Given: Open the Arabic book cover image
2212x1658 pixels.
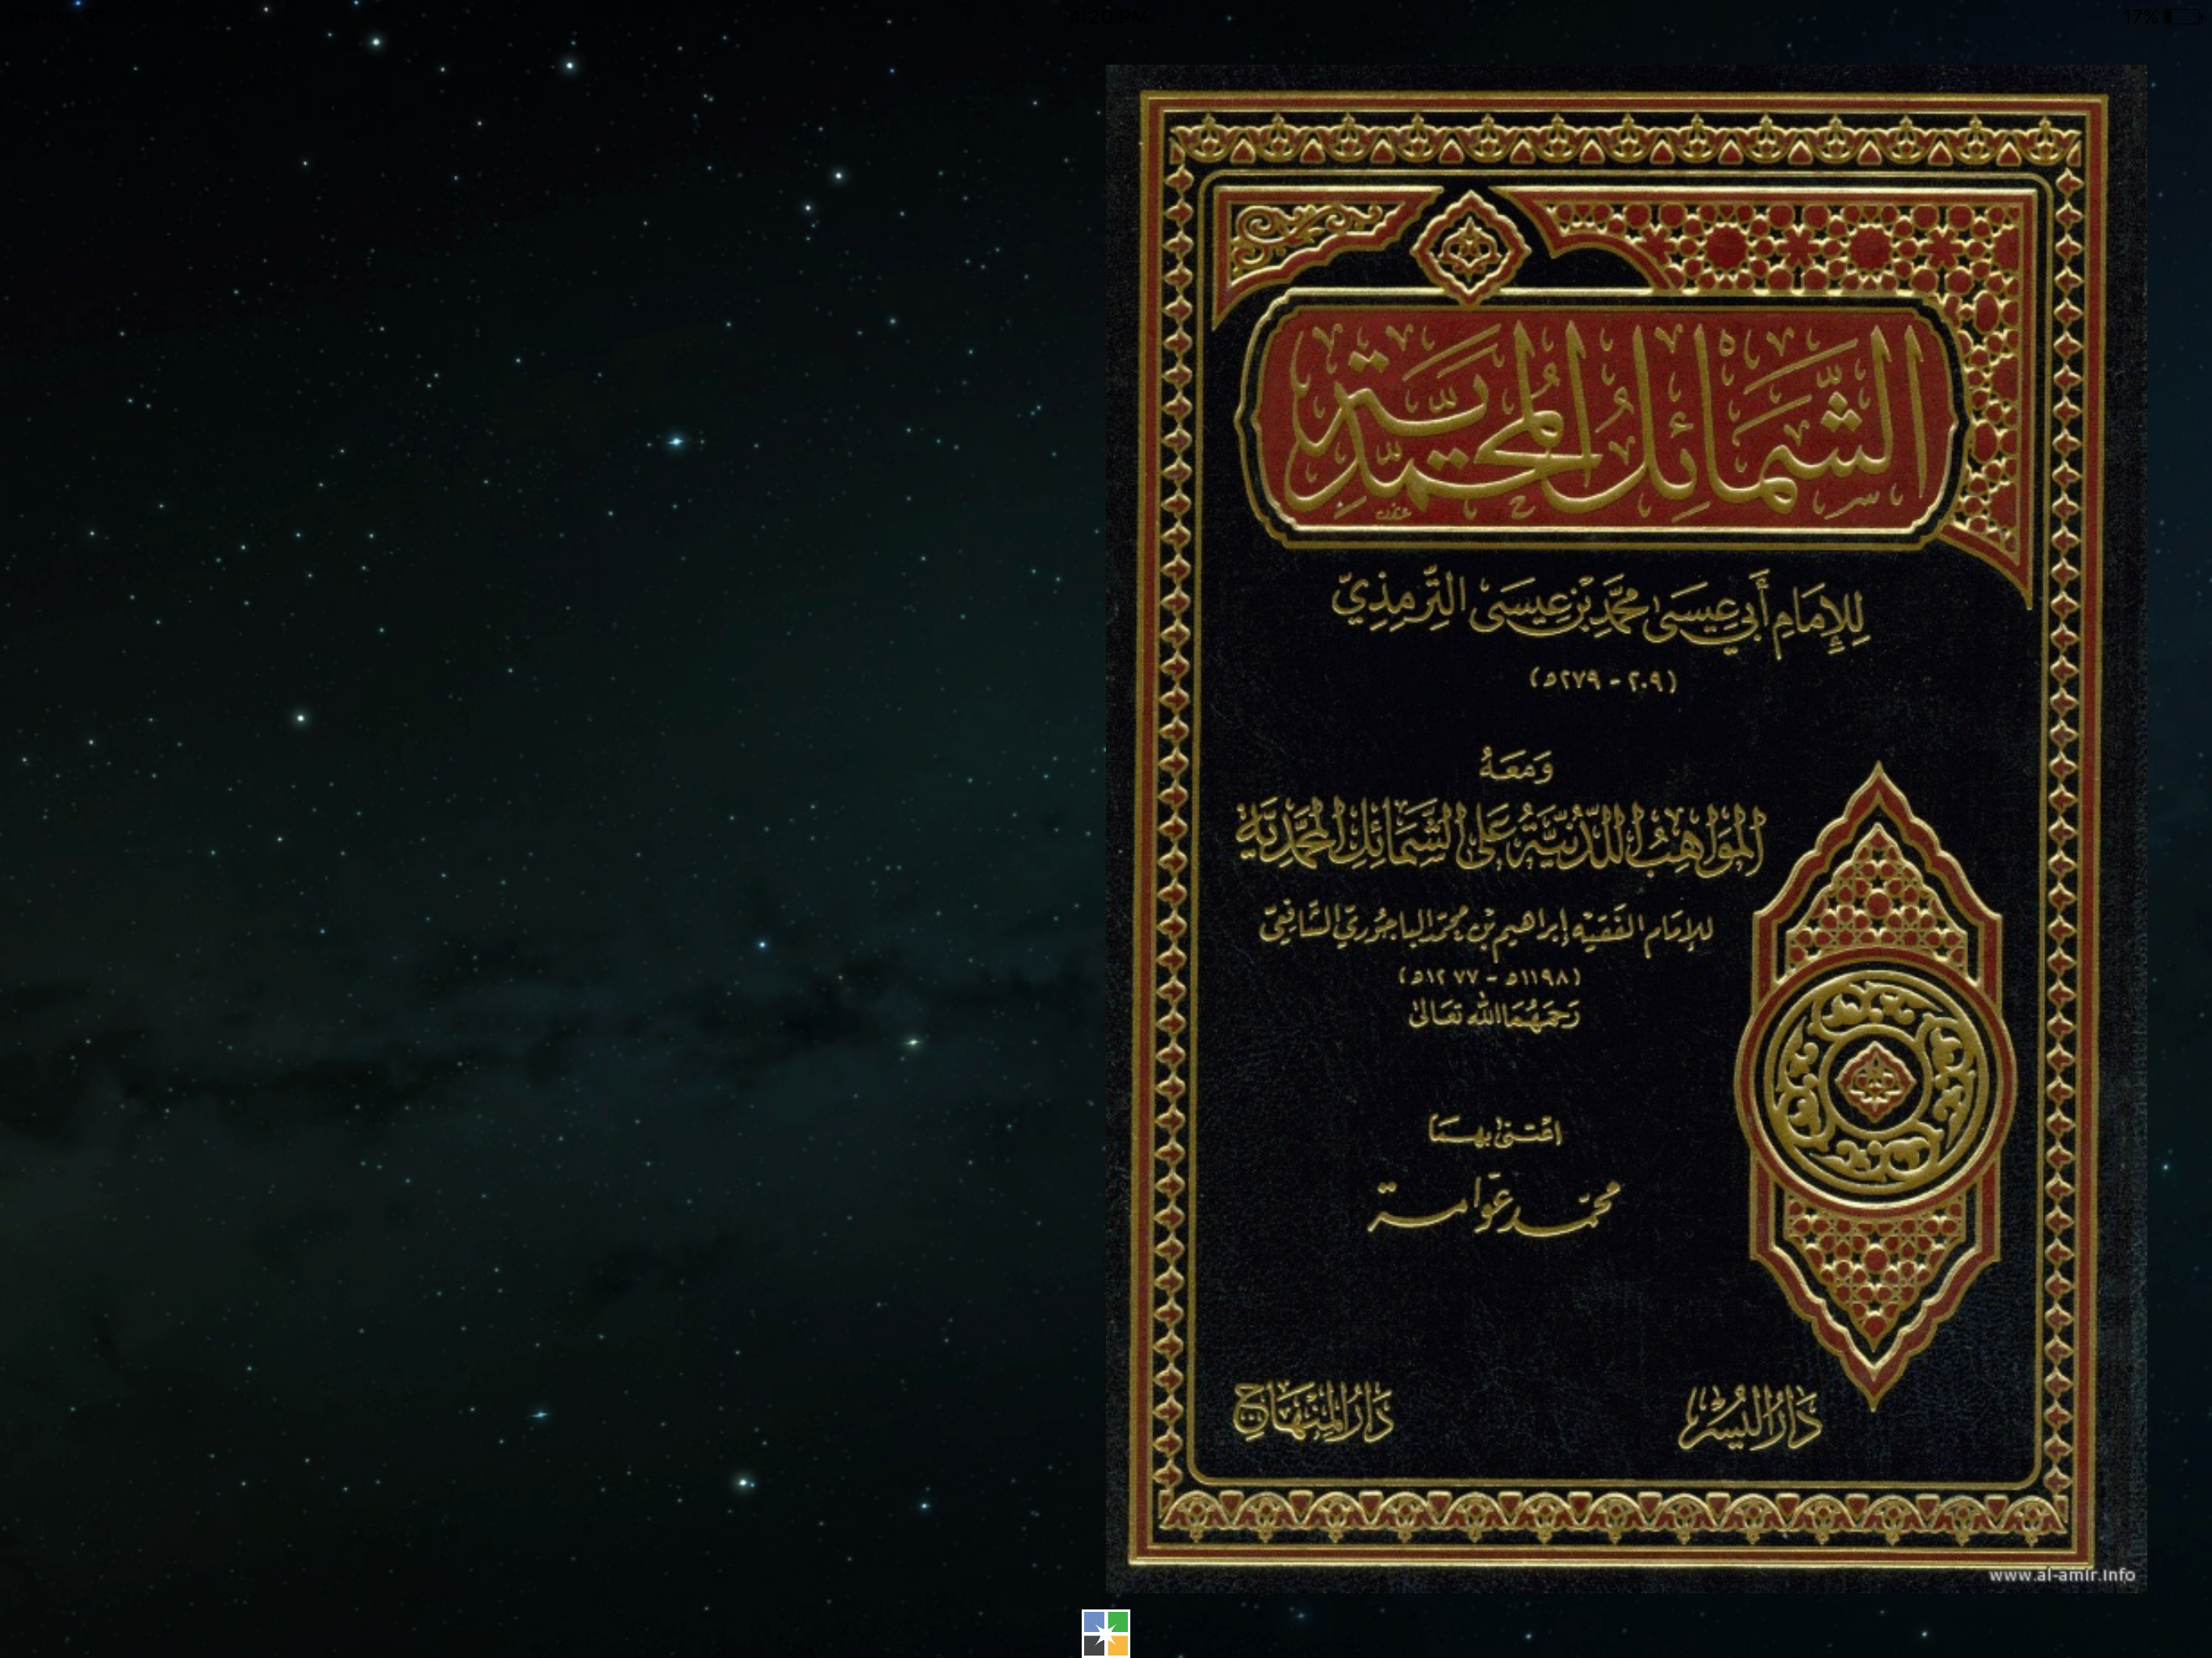Looking at the screenshot, I should (x=1626, y=829).
